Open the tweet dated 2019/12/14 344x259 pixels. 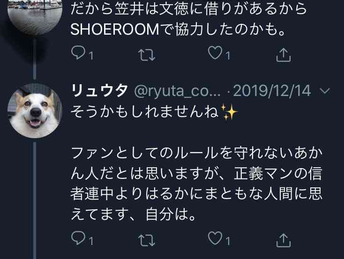(272, 90)
